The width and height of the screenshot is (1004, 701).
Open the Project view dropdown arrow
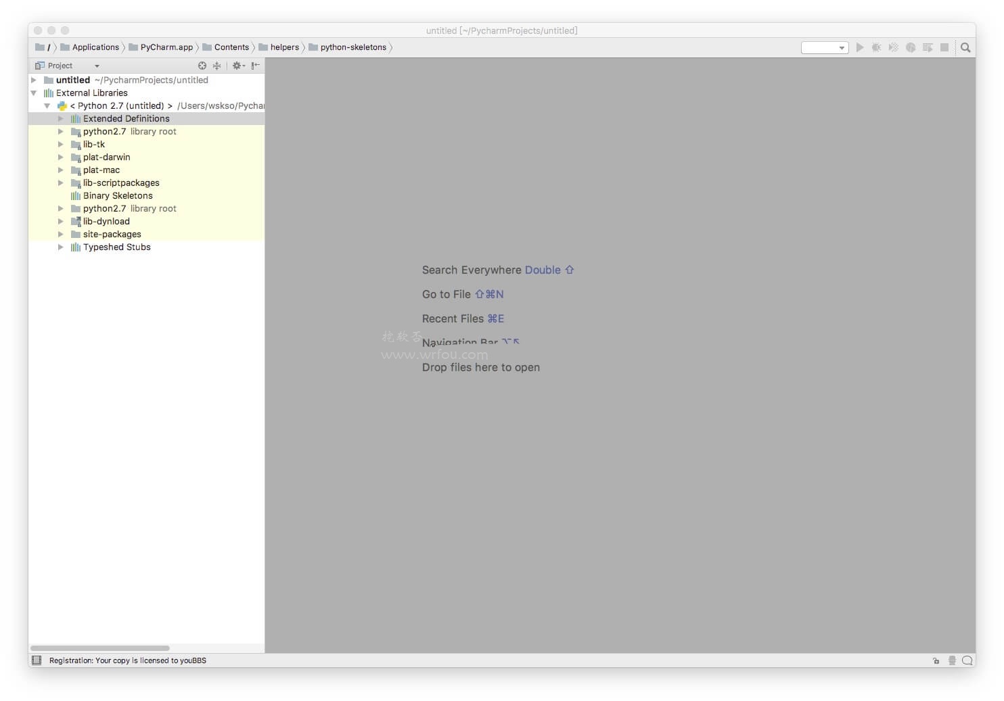pos(97,66)
